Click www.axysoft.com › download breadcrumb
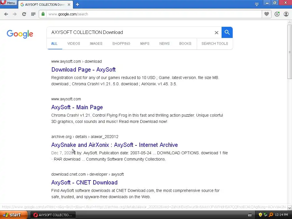The image size is (292, 219). 76,62
